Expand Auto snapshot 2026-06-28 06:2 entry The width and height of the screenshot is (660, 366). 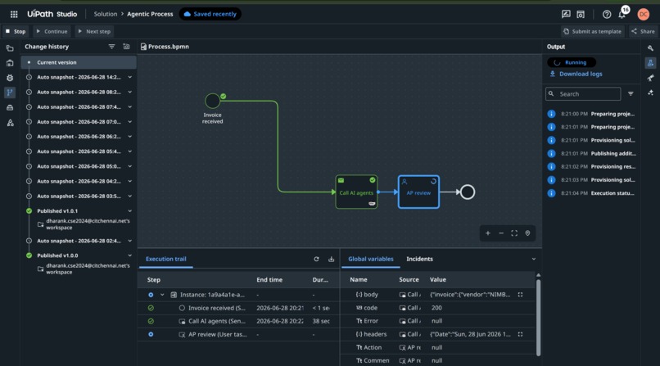click(129, 137)
